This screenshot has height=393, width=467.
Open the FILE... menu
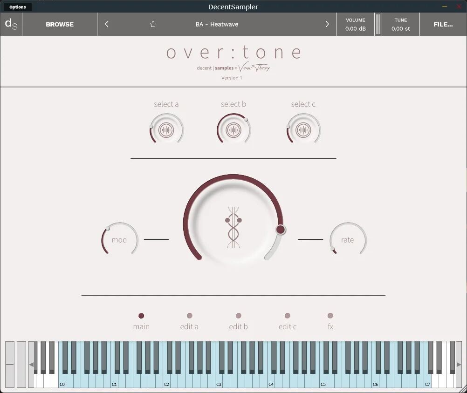click(443, 24)
